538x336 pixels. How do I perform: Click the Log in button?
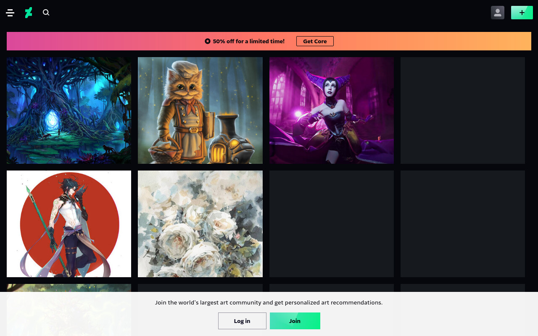[242, 321]
